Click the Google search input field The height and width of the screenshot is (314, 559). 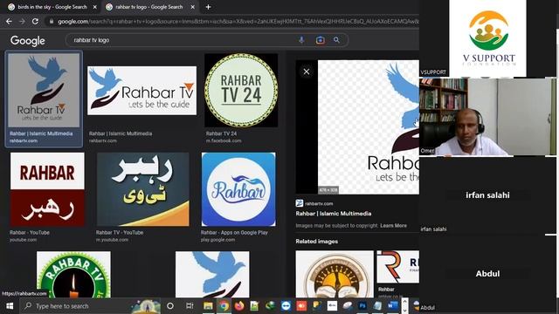182,40
